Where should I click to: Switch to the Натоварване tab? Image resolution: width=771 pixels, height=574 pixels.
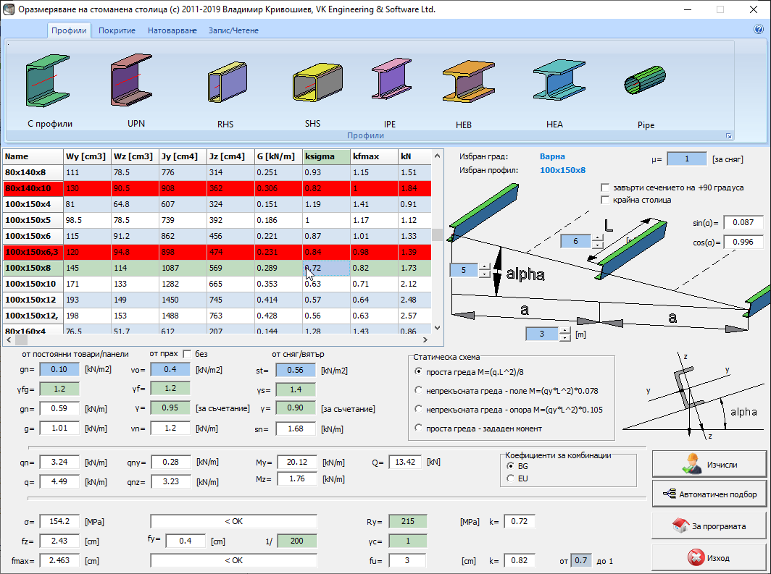pos(172,30)
